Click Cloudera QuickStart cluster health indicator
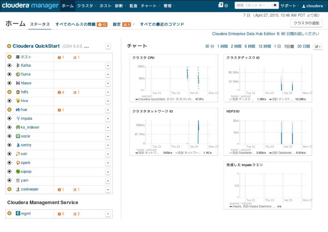 [x=9, y=46]
